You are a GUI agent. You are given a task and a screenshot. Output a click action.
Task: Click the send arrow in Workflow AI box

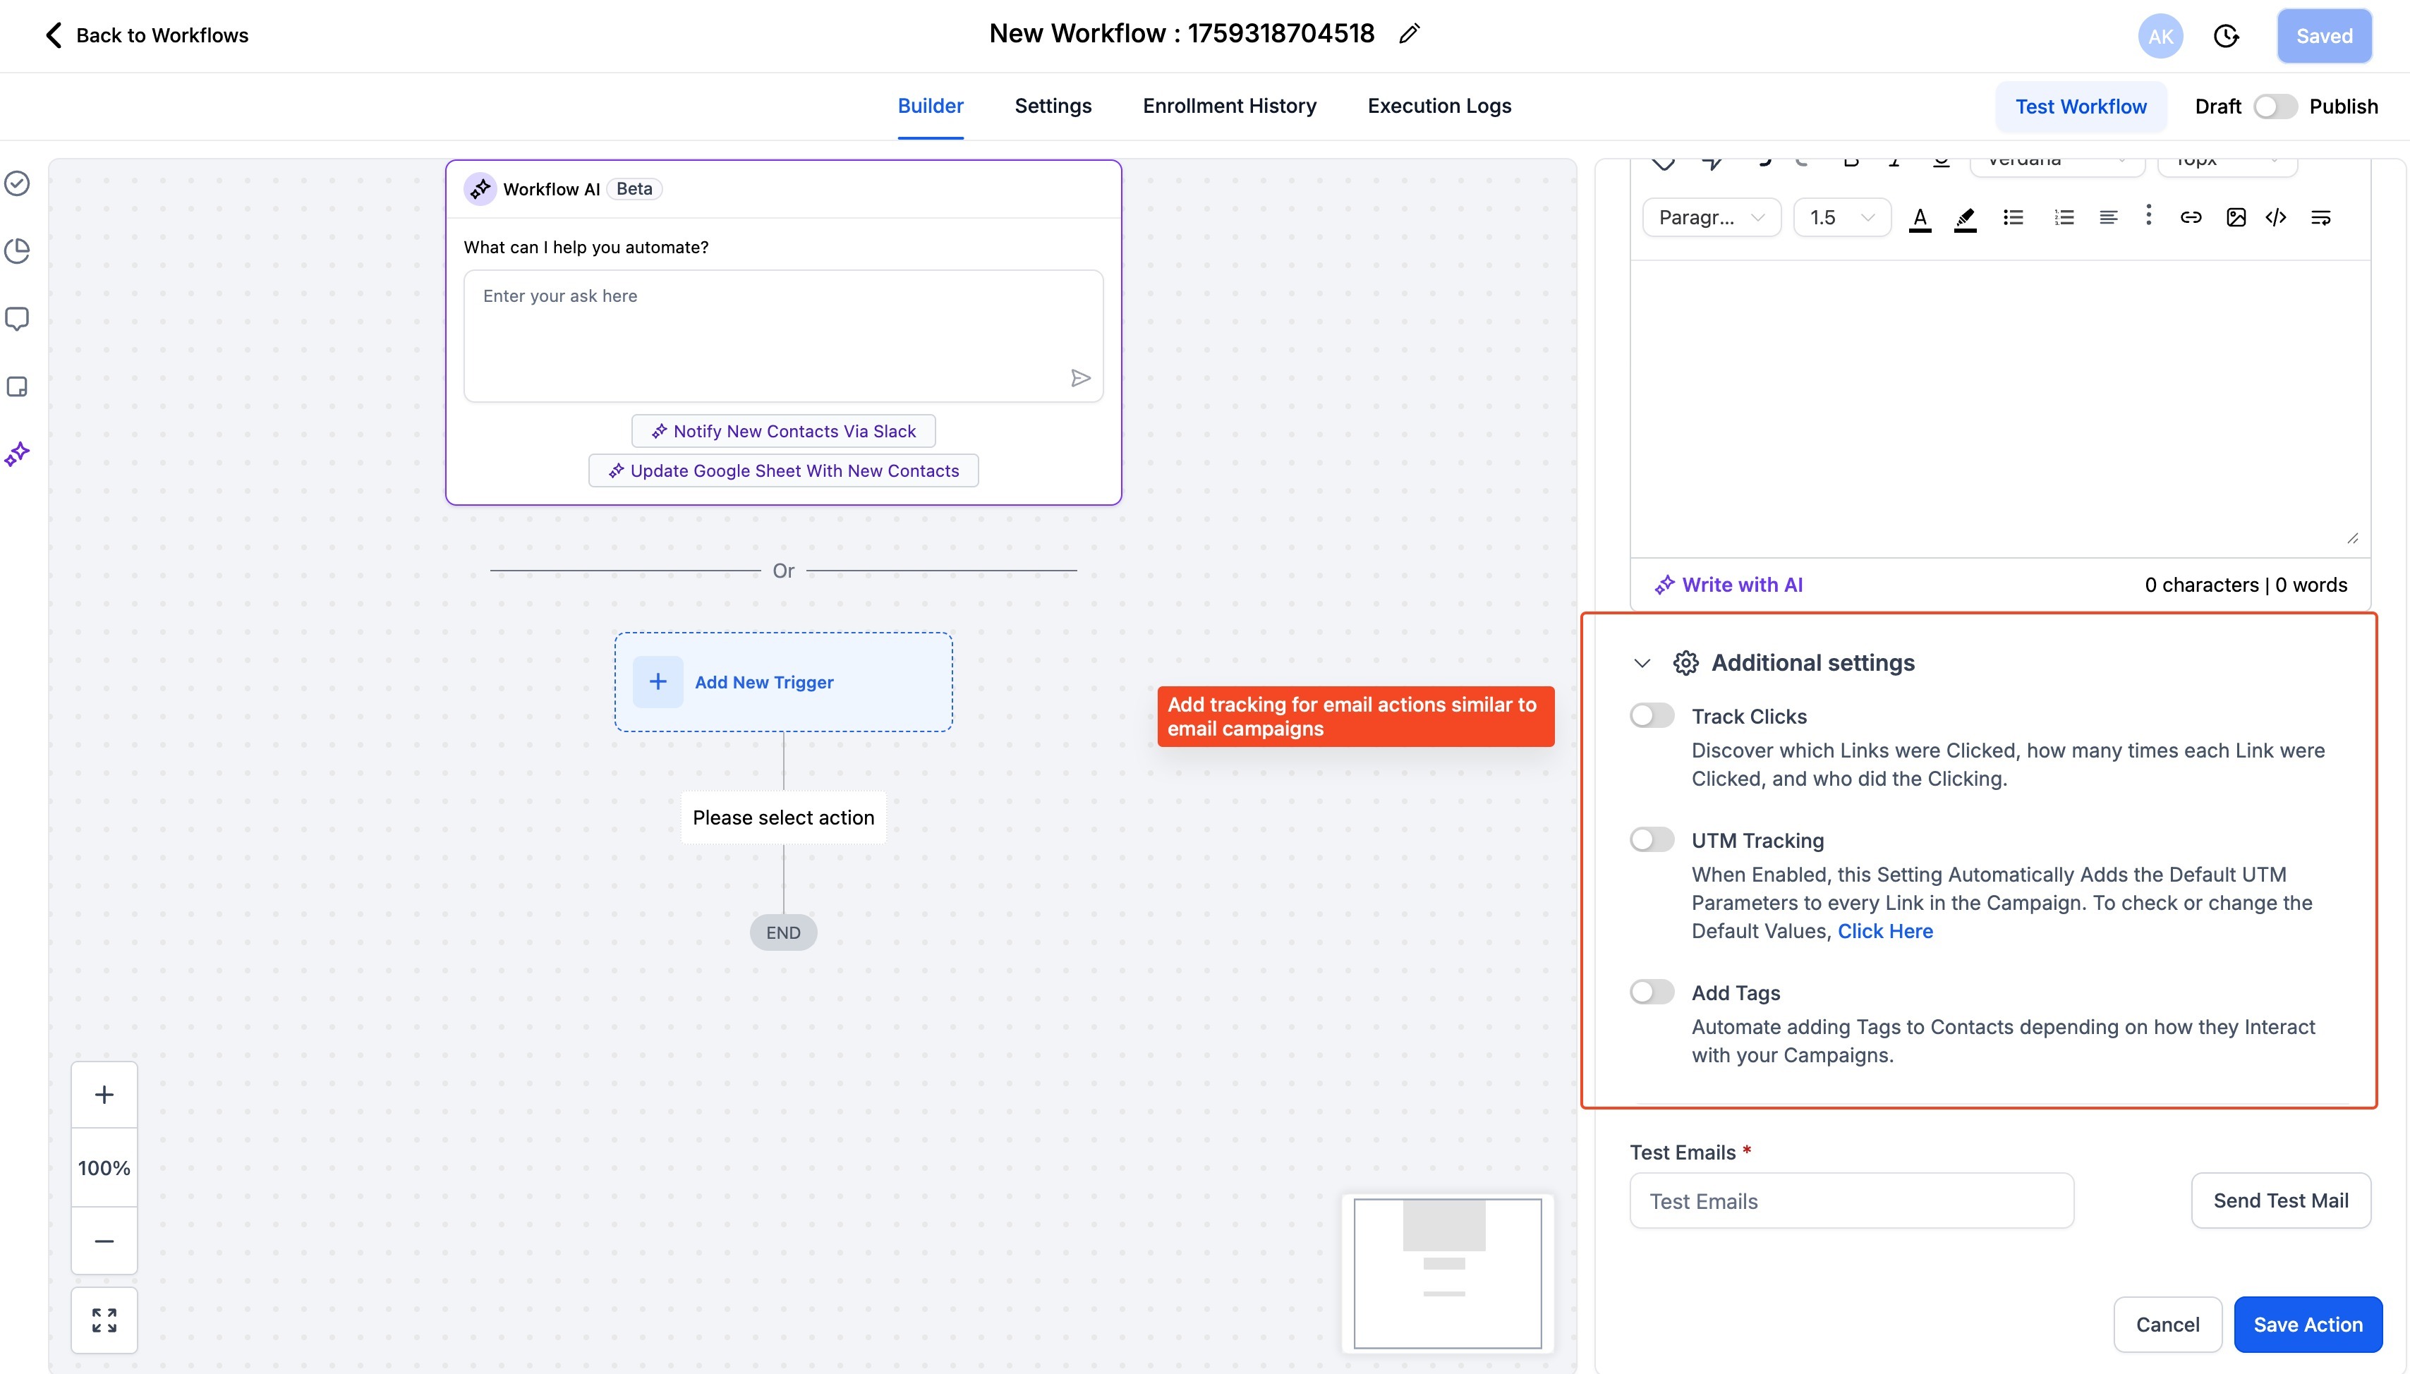[x=1080, y=379]
